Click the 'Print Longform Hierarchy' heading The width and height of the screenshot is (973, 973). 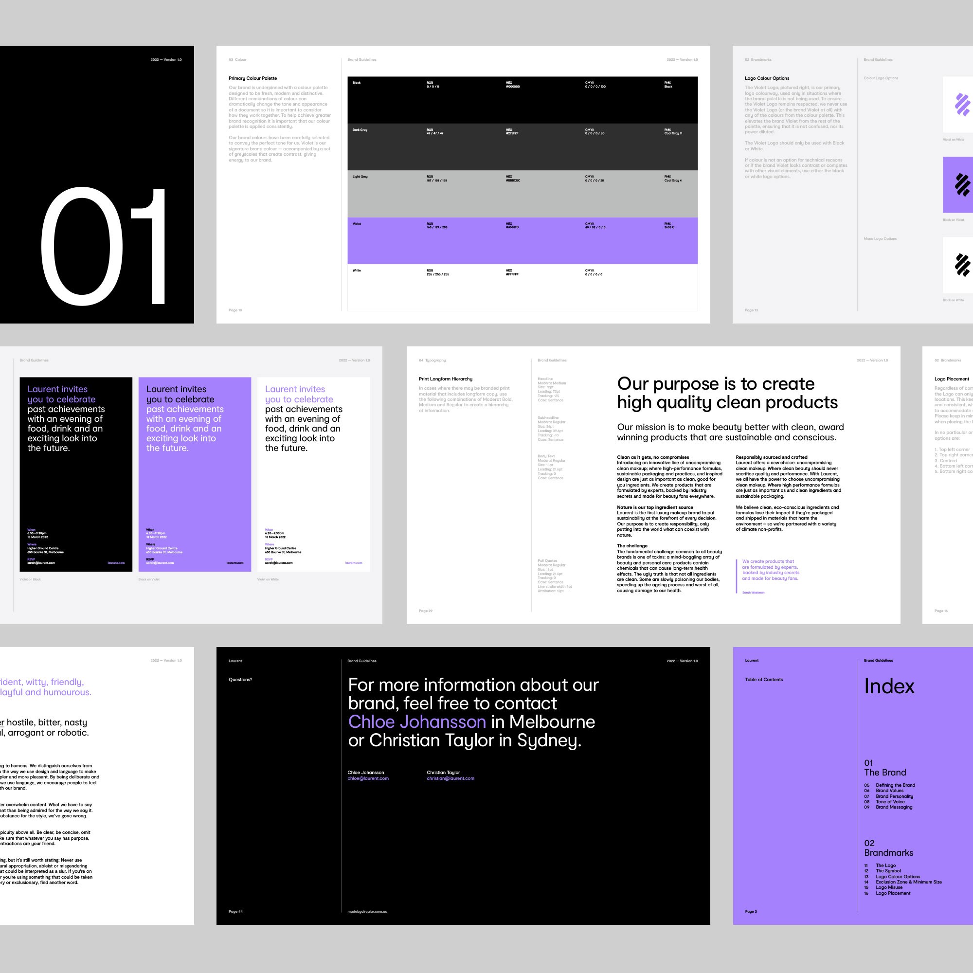446,378
